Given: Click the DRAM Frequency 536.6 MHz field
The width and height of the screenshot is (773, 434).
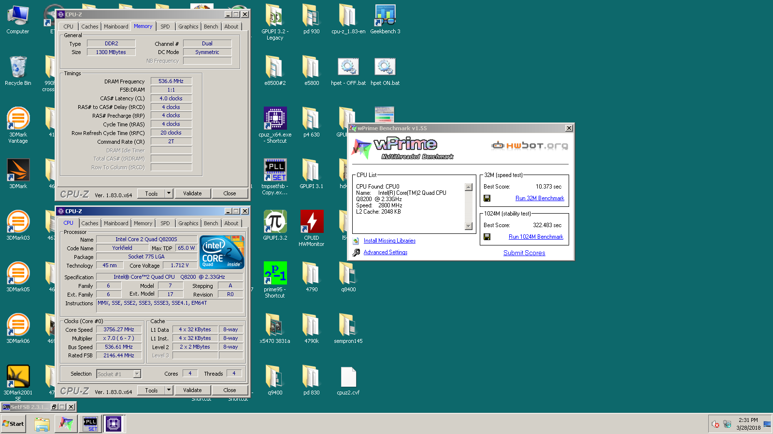Looking at the screenshot, I should [x=171, y=81].
